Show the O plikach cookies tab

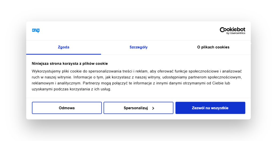pyautogui.click(x=213, y=47)
